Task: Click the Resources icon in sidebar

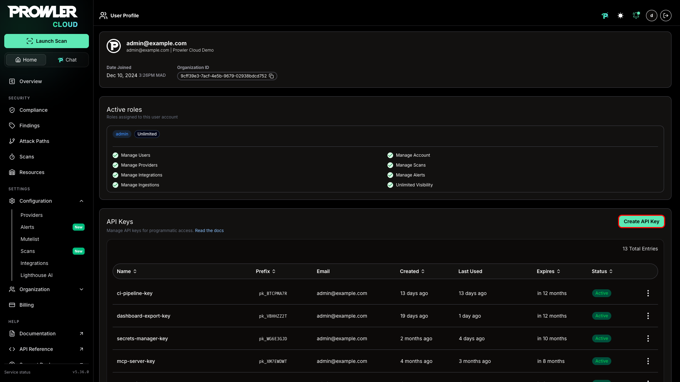Action: click(x=12, y=172)
